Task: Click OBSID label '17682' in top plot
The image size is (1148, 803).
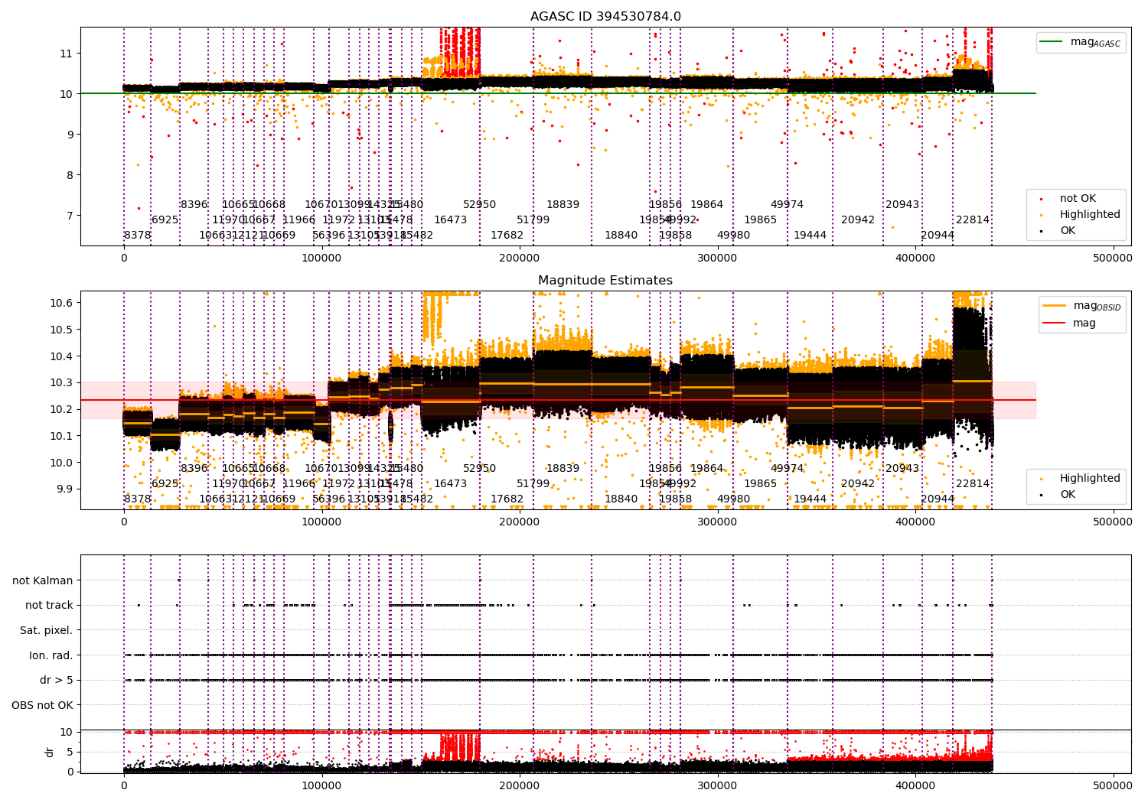Action: point(507,236)
